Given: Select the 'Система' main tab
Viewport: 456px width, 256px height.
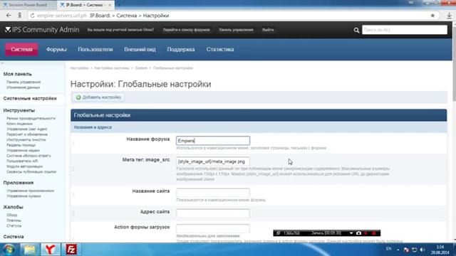Looking at the screenshot, I should [22, 49].
